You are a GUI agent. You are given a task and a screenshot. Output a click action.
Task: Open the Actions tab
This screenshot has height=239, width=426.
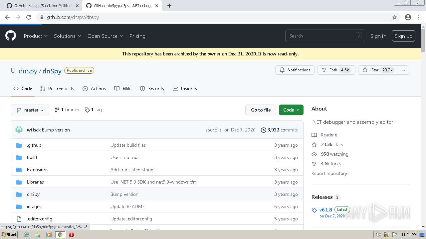coord(94,89)
